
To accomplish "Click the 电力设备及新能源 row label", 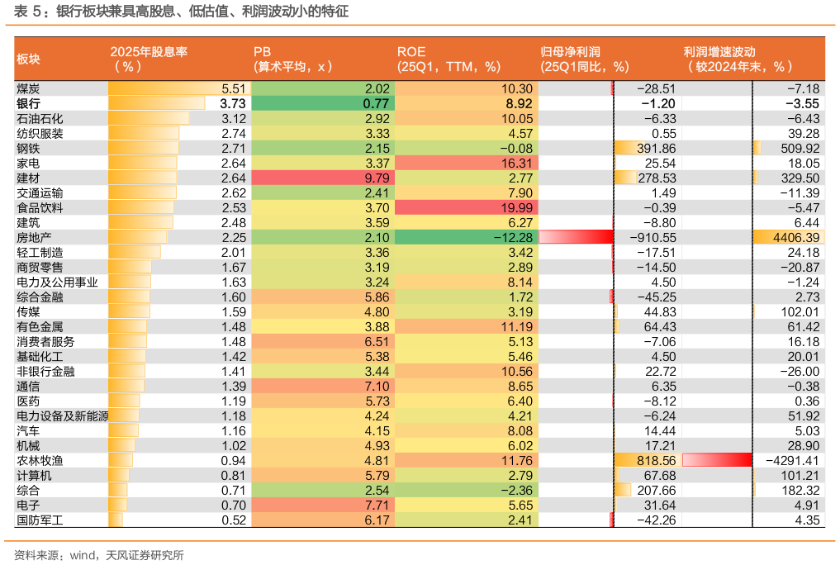I will [63, 415].
